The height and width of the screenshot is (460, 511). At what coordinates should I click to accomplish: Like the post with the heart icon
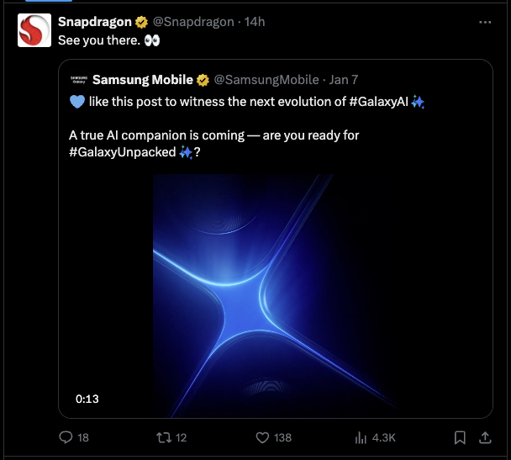point(261,437)
